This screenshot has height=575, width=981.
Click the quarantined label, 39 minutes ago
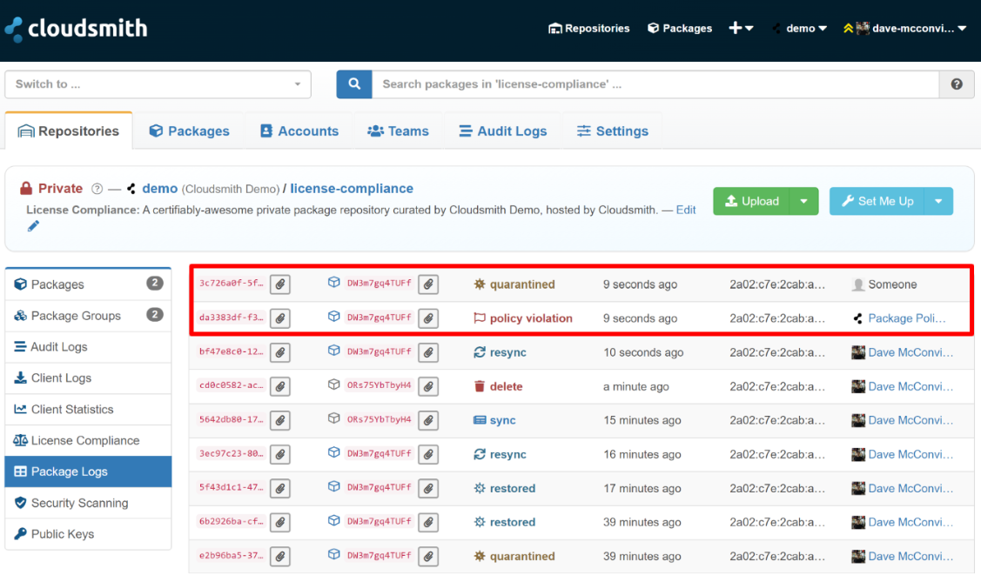point(522,556)
